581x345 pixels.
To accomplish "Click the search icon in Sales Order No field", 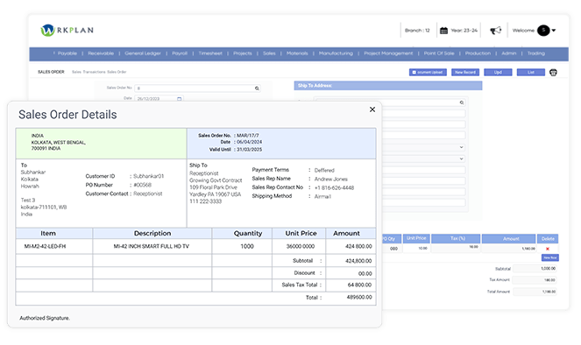I will [257, 88].
